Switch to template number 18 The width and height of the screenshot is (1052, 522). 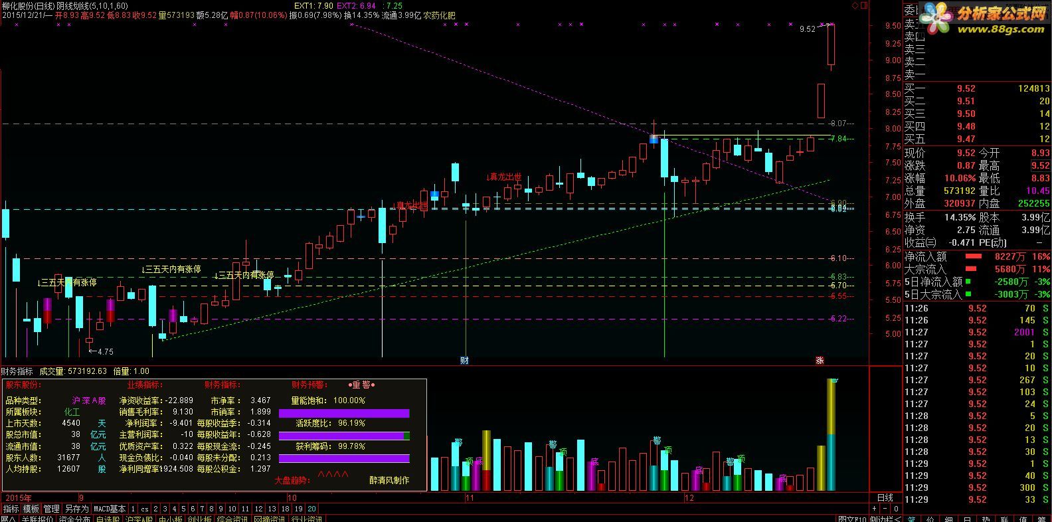pos(285,509)
